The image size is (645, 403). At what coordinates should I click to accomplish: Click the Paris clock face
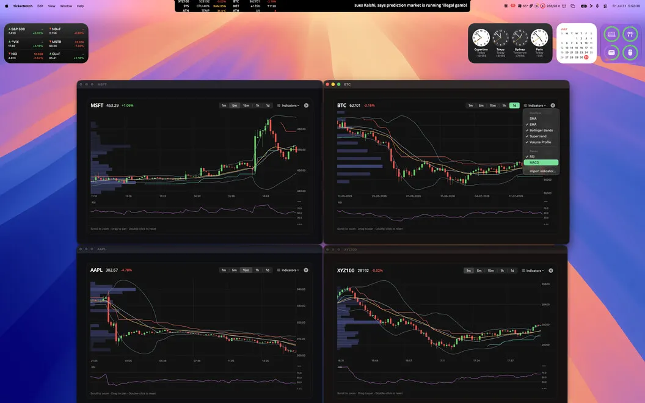539,38
